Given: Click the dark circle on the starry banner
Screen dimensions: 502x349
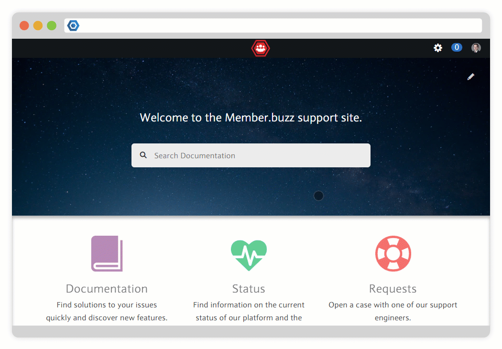Looking at the screenshot, I should (x=318, y=196).
